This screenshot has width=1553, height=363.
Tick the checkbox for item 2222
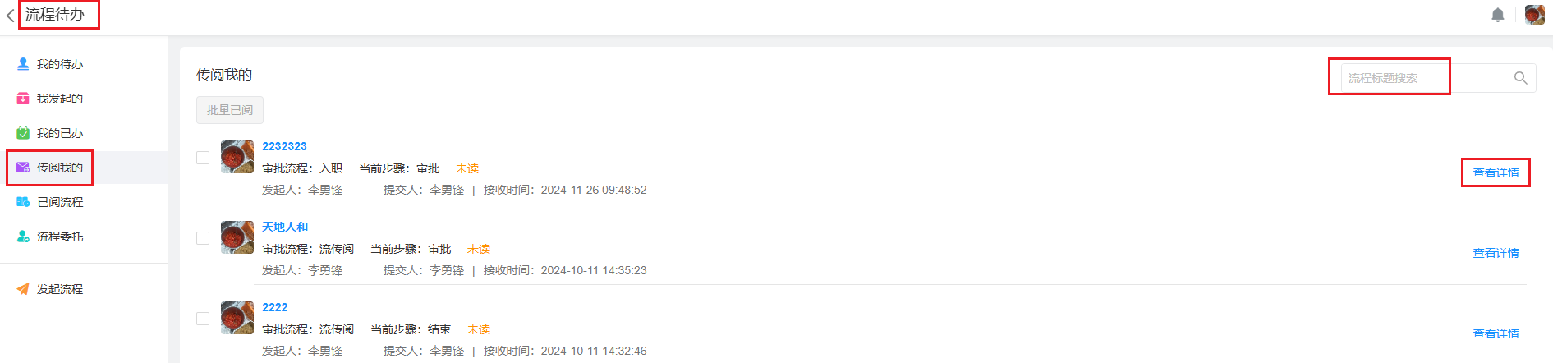(x=203, y=319)
